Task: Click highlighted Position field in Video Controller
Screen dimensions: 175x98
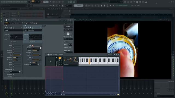Action: 34,48
